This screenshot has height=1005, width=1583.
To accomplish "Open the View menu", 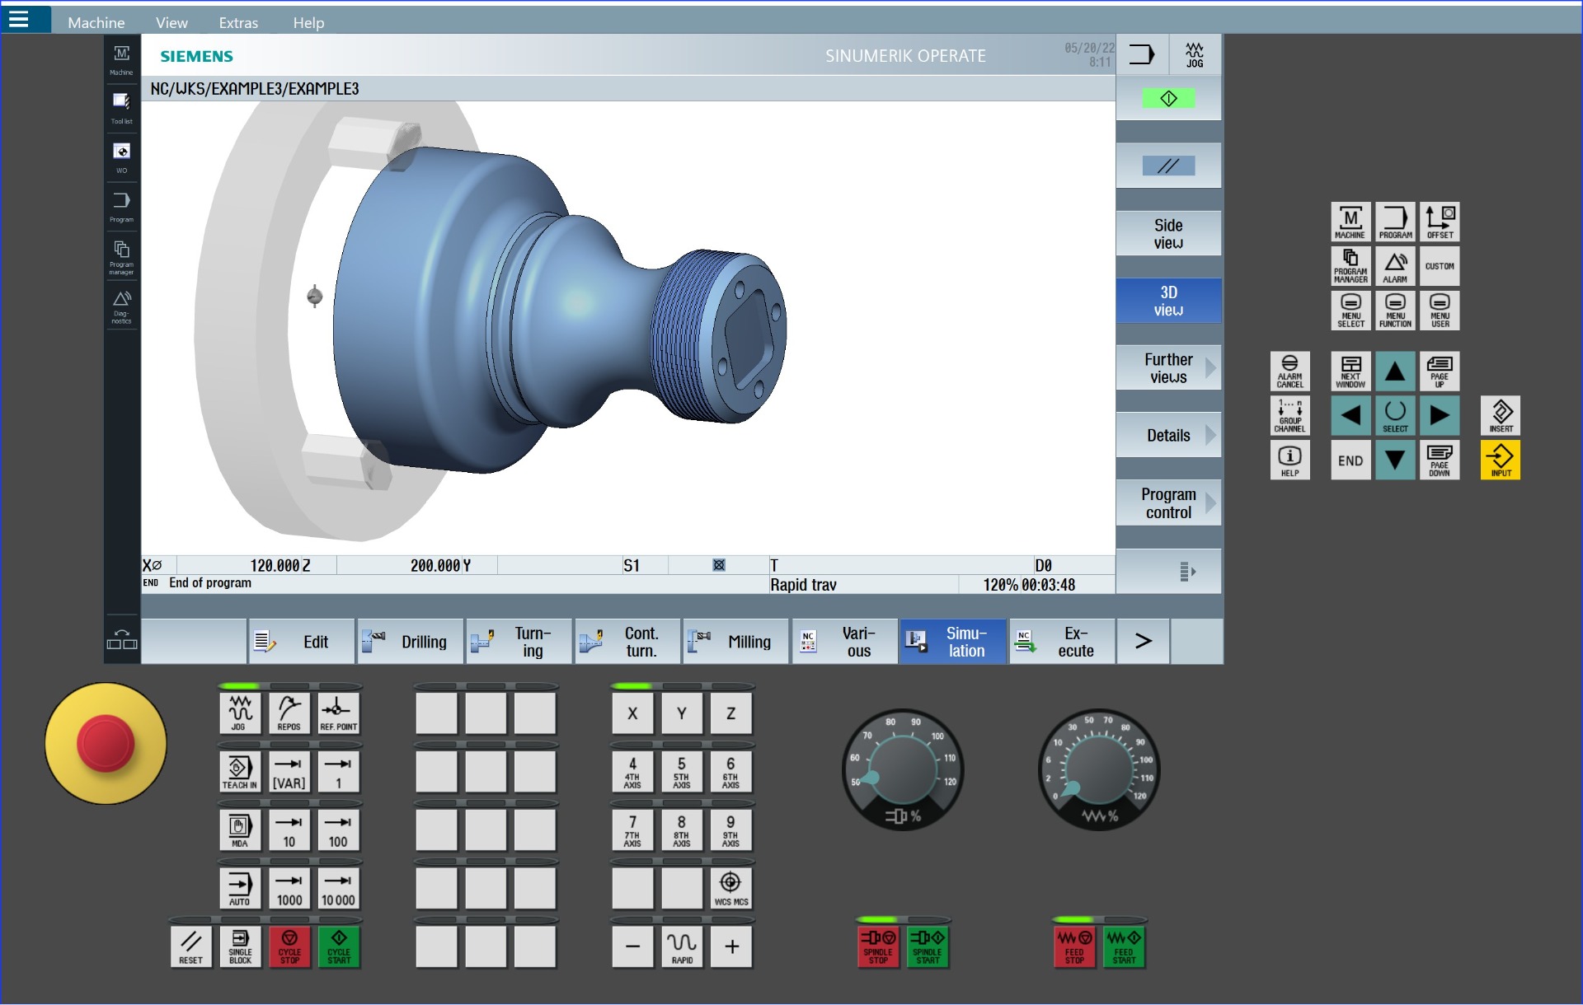I will [171, 22].
